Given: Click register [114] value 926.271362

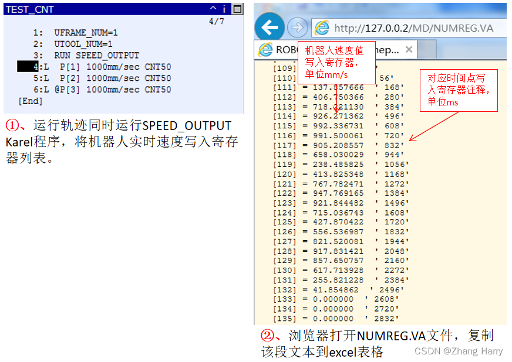Looking at the screenshot, I should tap(338, 116).
